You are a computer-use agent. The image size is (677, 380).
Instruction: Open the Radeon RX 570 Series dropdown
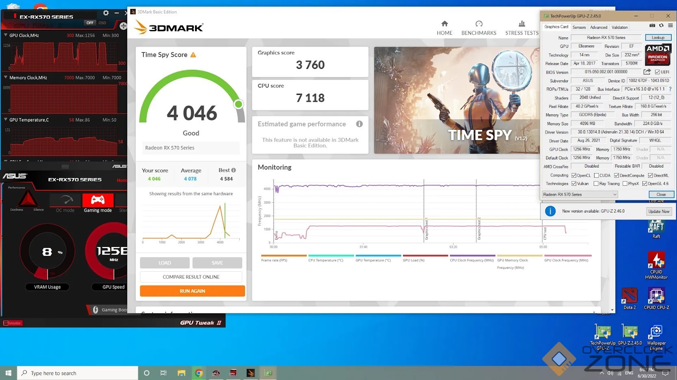pos(580,195)
